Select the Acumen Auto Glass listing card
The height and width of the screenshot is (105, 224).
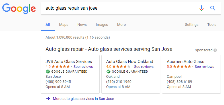click(191, 74)
